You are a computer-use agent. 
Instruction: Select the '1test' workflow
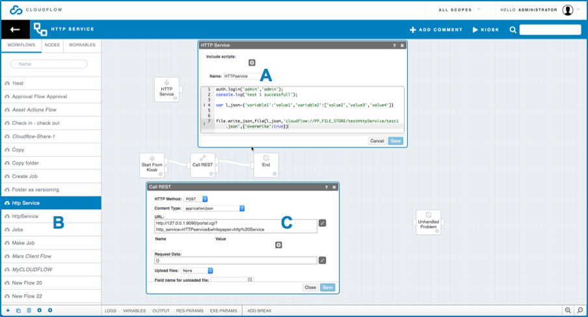pyautogui.click(x=51, y=83)
